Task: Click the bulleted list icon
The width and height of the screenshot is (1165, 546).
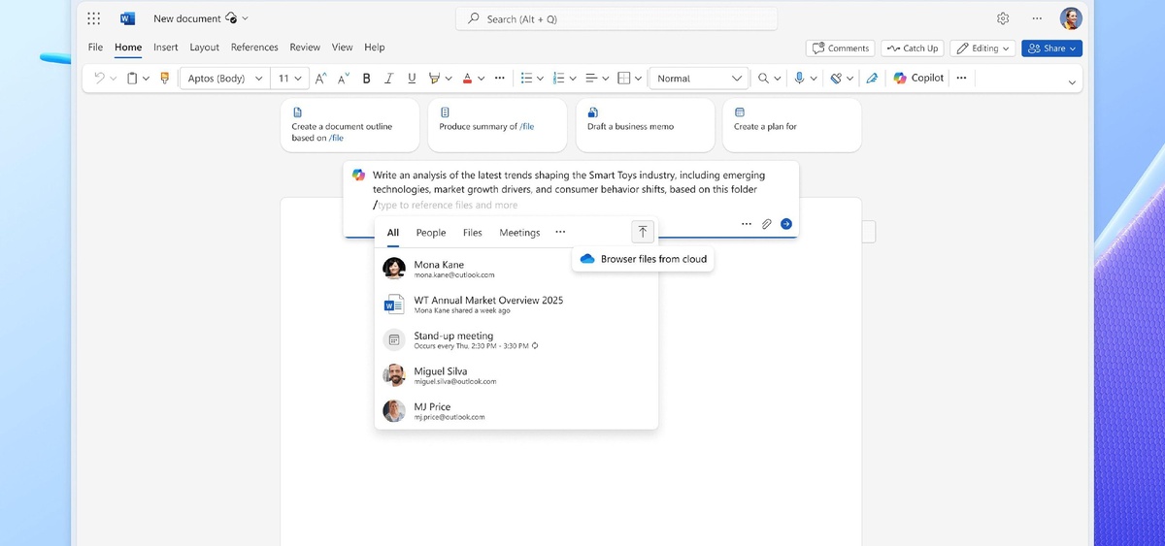Action: (526, 79)
